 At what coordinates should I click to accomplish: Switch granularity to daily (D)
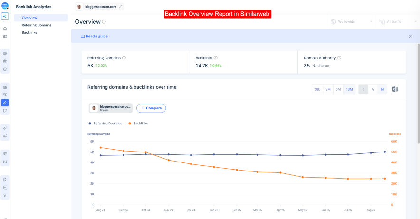pyautogui.click(x=363, y=89)
